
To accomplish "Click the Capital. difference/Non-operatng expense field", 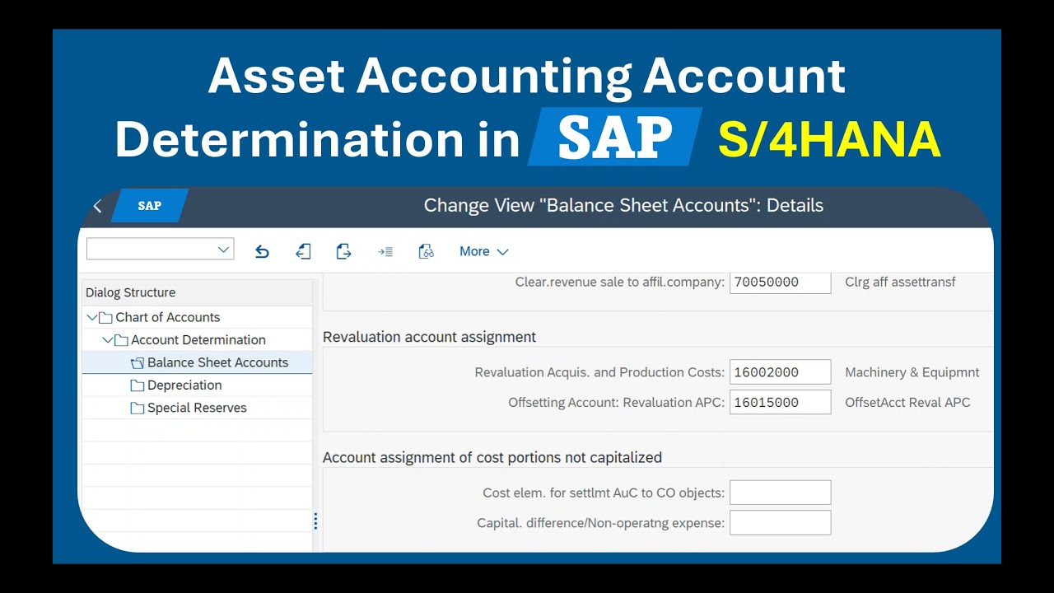I will (780, 522).
